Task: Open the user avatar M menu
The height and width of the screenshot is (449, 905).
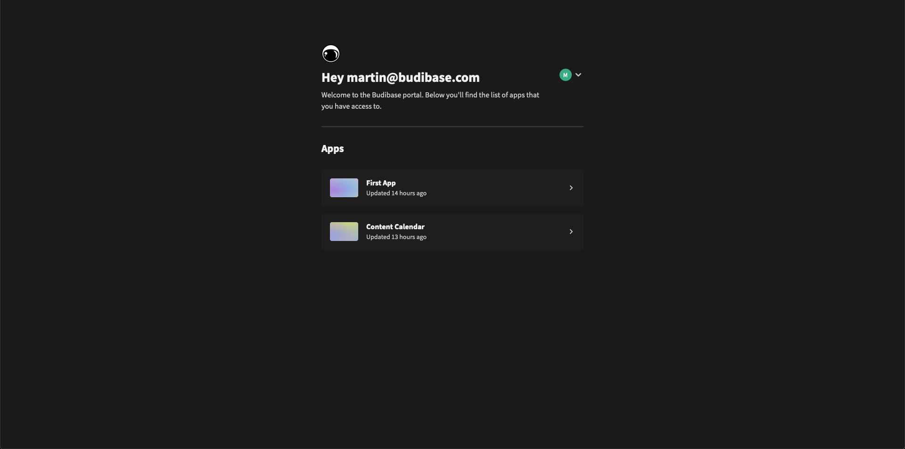Action: pos(565,75)
